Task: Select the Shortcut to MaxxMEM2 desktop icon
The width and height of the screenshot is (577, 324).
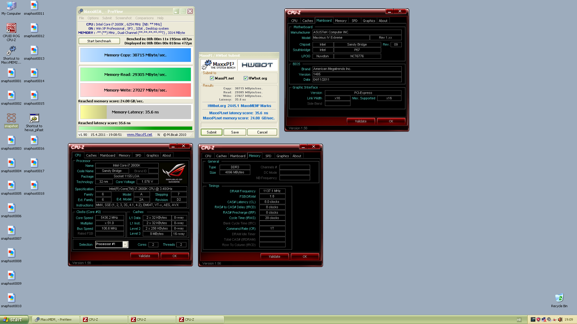Action: (11, 55)
